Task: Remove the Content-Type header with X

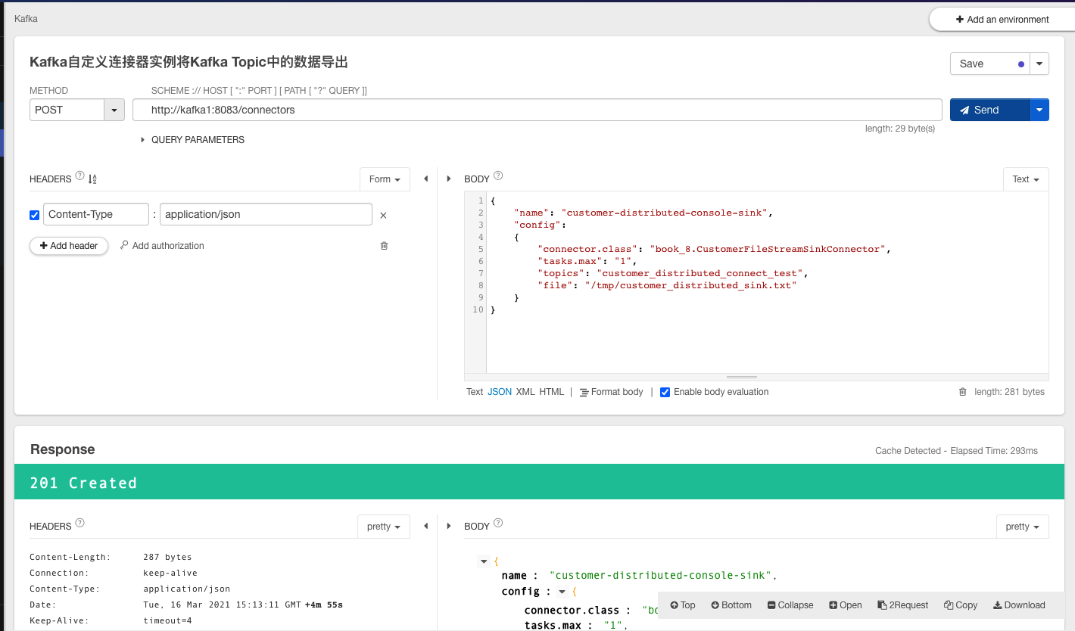Action: pyautogui.click(x=383, y=216)
